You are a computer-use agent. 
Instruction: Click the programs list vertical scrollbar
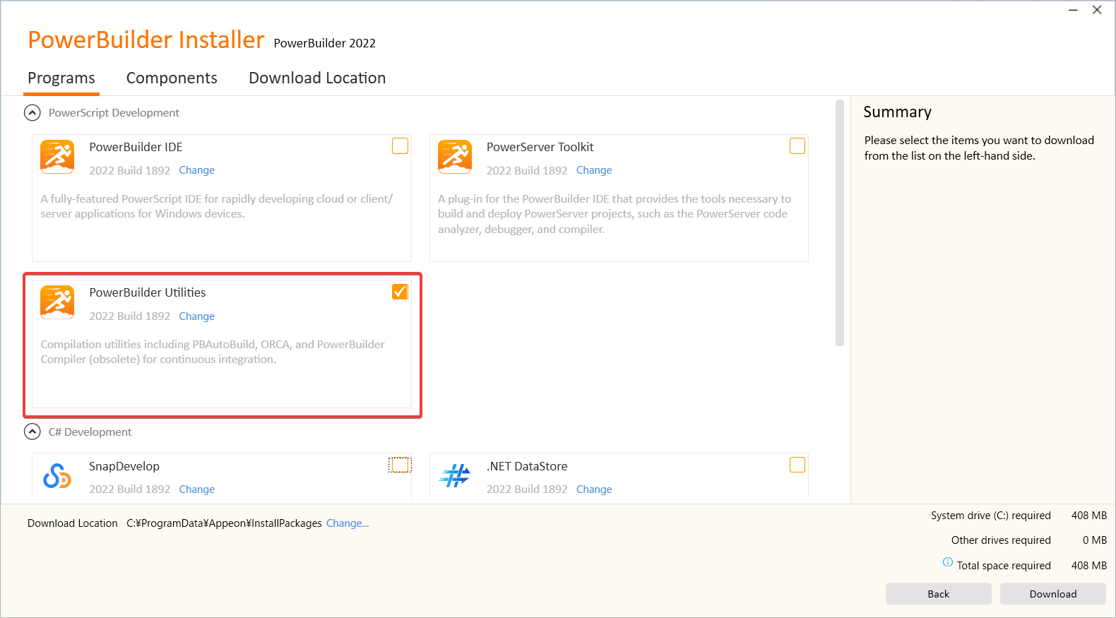[840, 222]
